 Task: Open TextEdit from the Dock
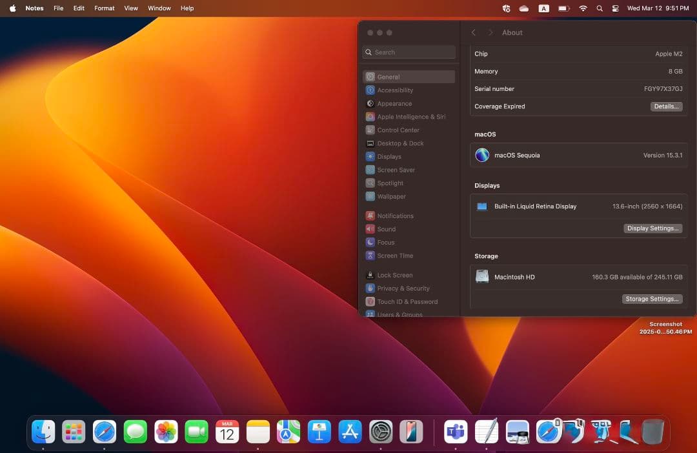487,432
